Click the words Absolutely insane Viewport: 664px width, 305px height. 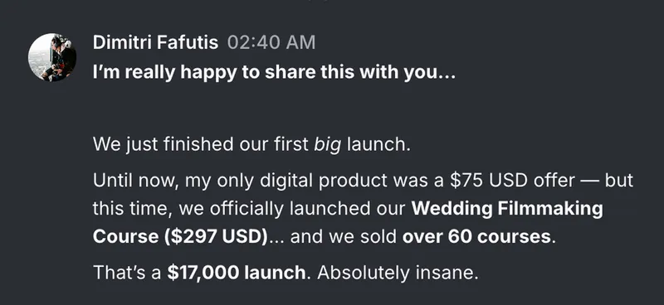pos(398,273)
